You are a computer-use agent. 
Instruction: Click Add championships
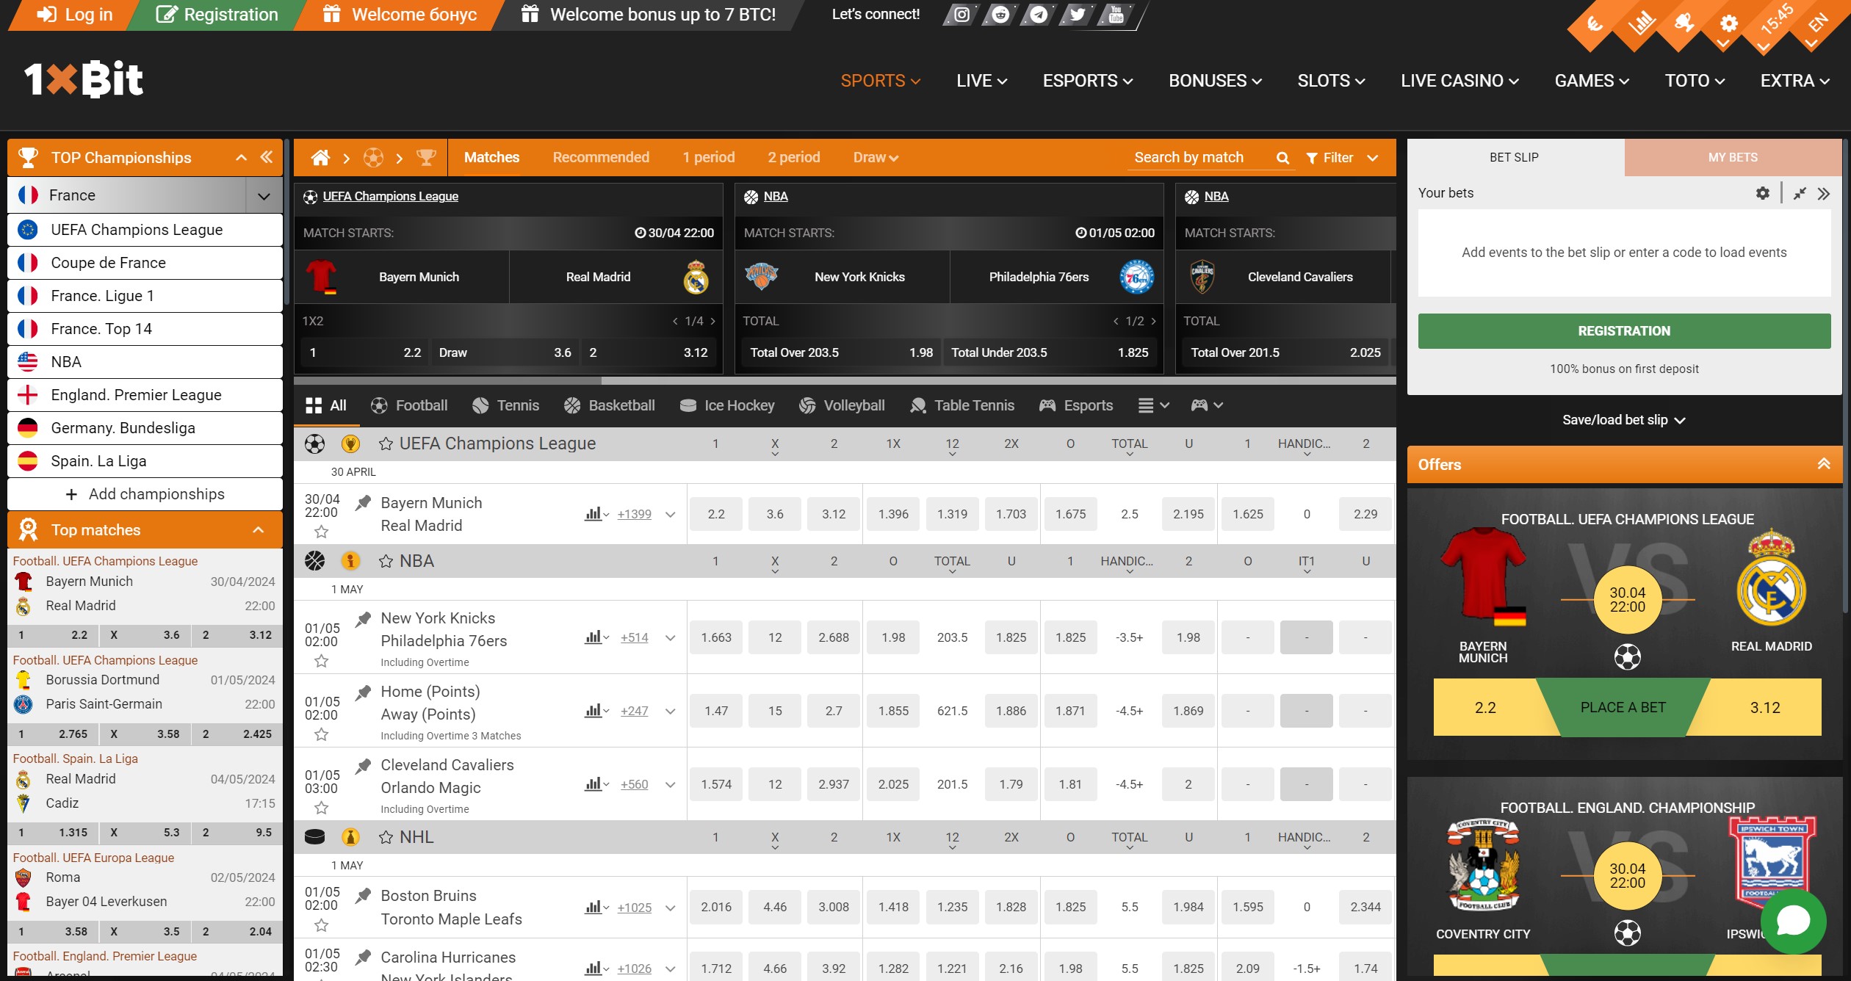coord(145,494)
